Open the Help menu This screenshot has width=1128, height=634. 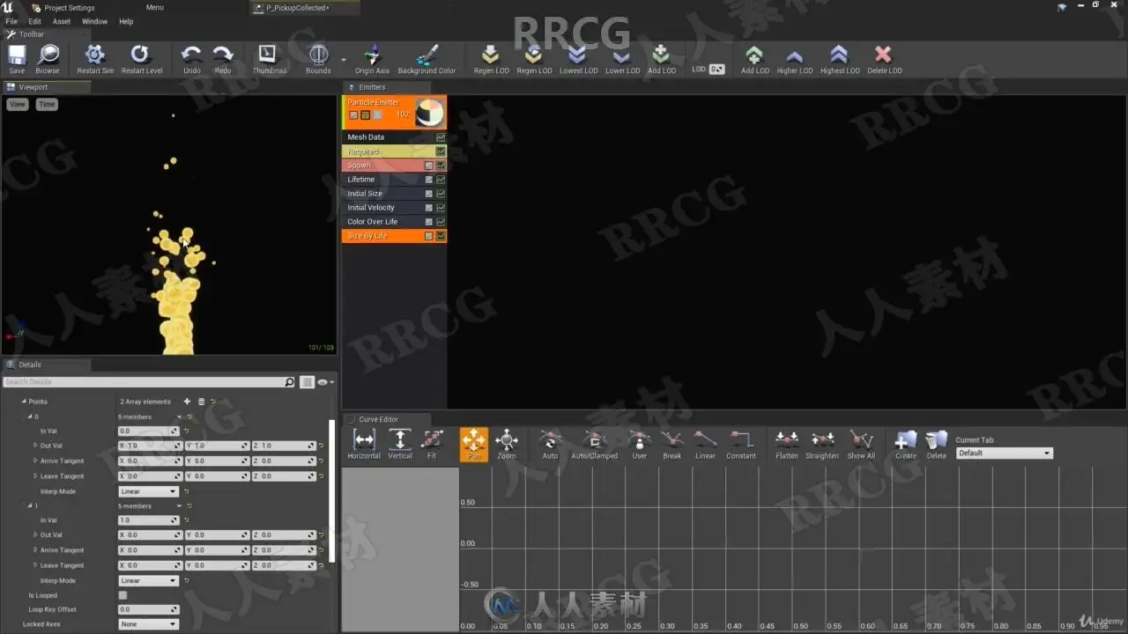coord(126,21)
